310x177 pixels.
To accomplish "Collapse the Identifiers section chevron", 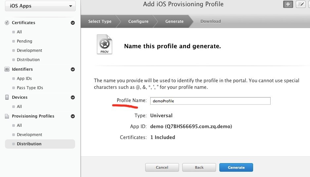I will (x=73, y=69).
